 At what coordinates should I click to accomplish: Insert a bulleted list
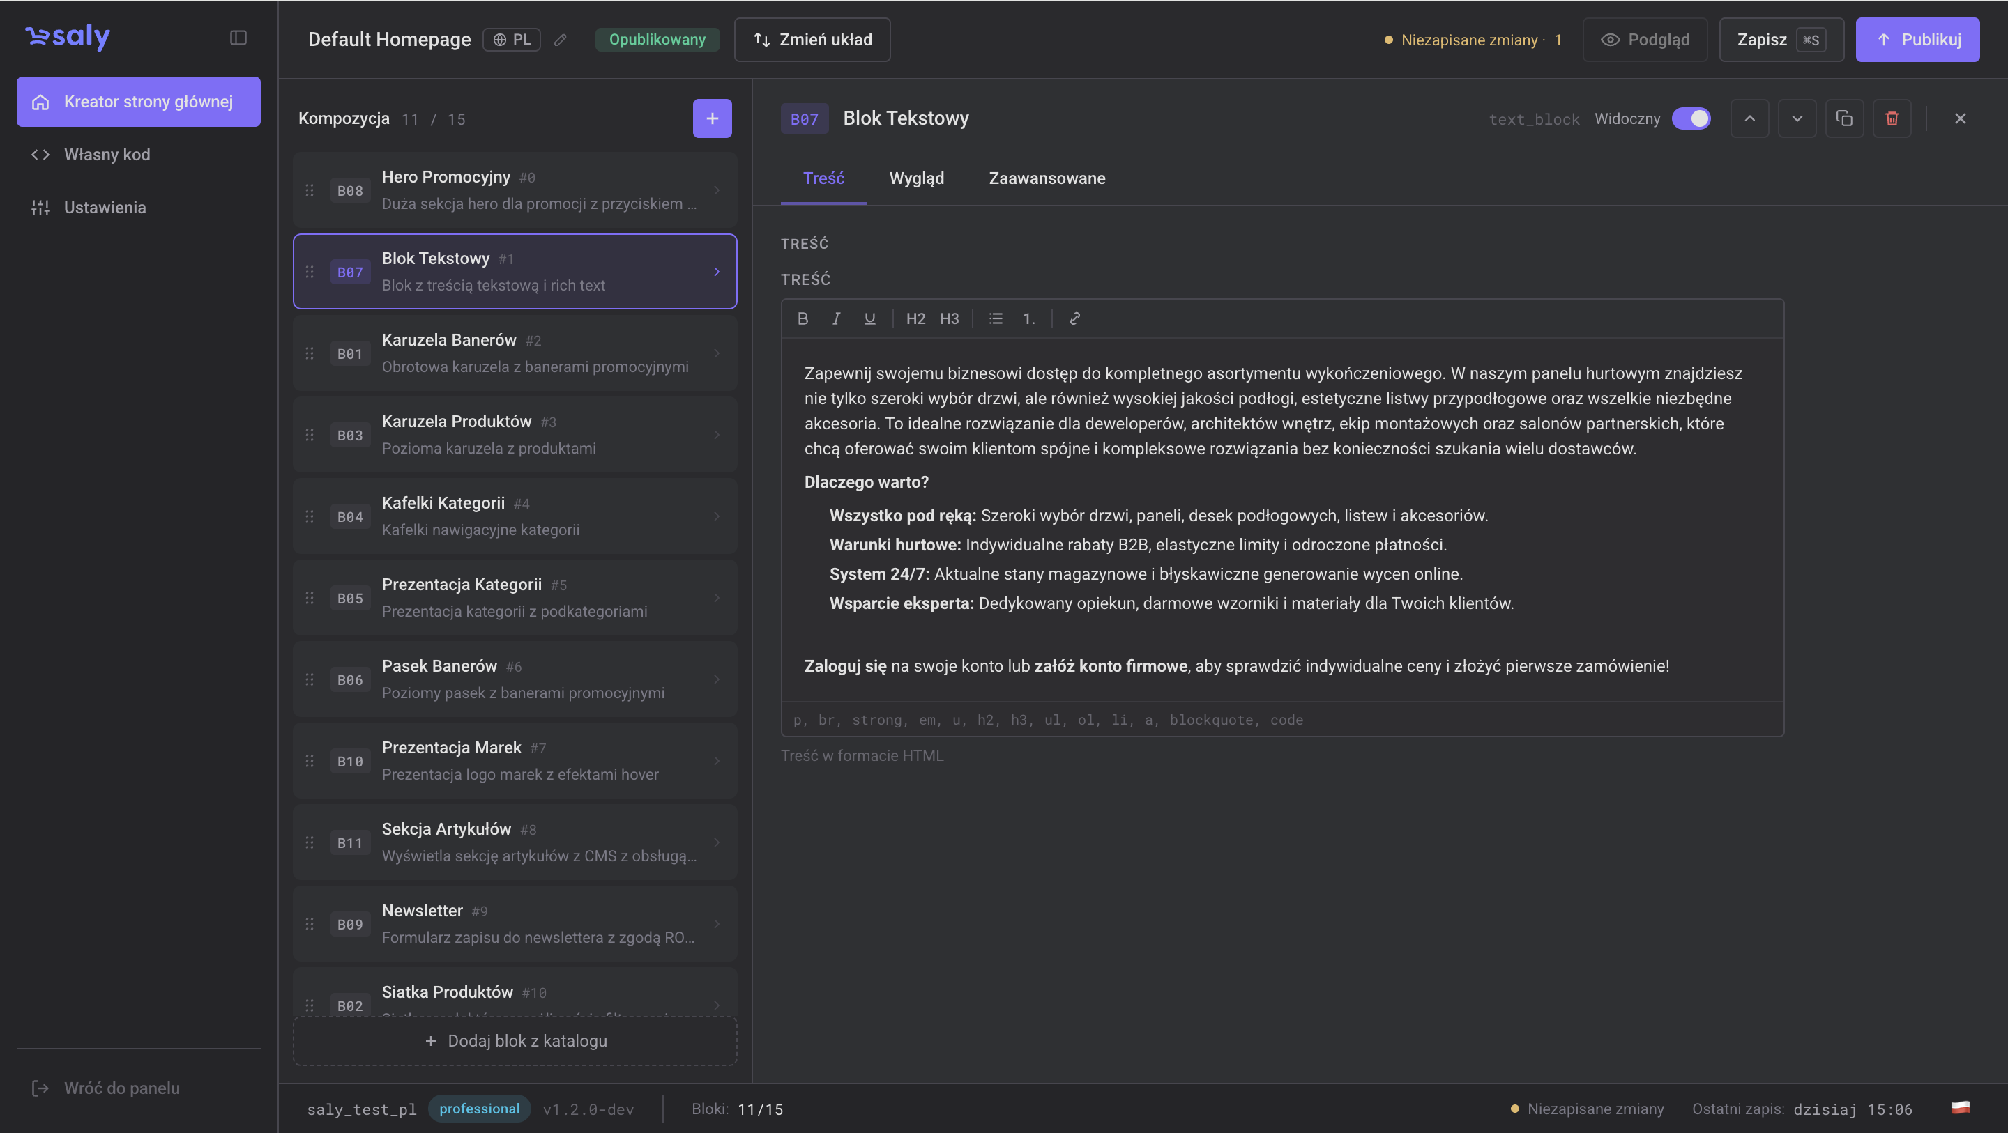coord(996,318)
